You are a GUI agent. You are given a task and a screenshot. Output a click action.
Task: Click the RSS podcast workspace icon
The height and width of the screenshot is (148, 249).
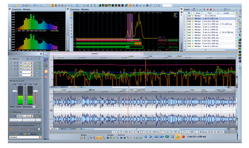[46, 71]
